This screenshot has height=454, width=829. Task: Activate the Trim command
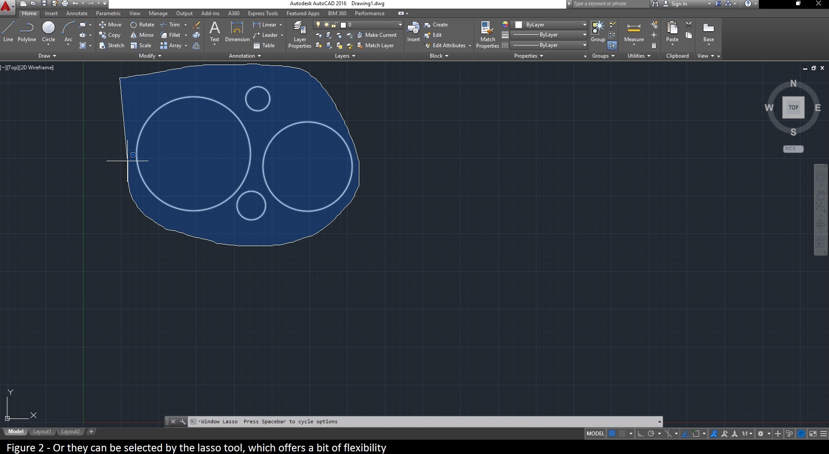click(171, 25)
